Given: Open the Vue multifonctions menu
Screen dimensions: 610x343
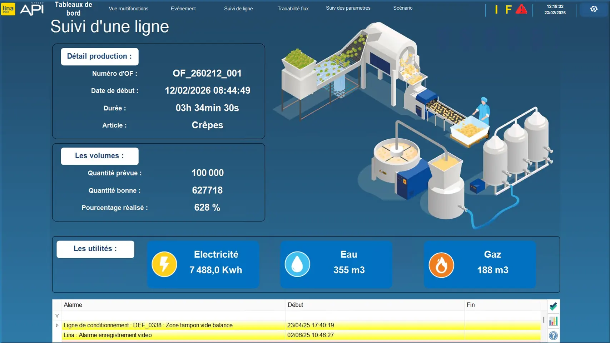Looking at the screenshot, I should coord(128,9).
